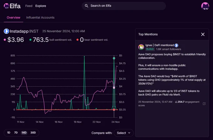Click the white price marker on chart
The image size is (213, 140).
point(114,88)
